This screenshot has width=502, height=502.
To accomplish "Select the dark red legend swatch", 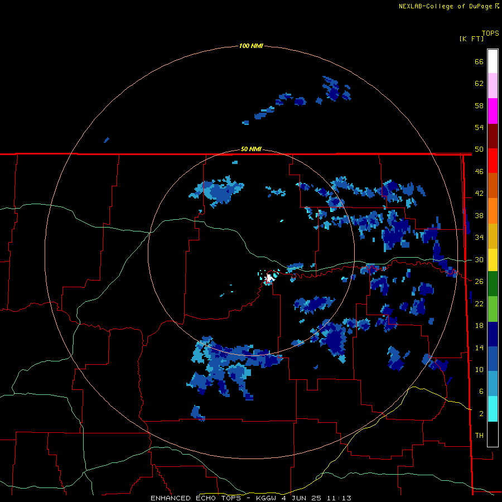I will [493, 136].
